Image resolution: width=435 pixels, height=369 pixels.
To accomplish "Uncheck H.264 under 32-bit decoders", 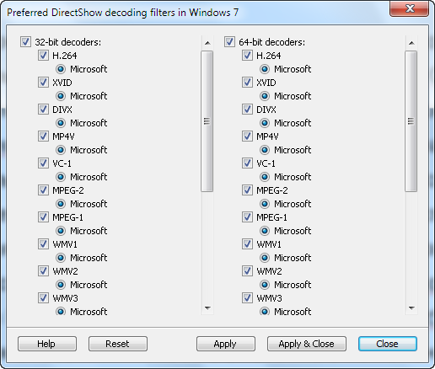I will (43, 56).
